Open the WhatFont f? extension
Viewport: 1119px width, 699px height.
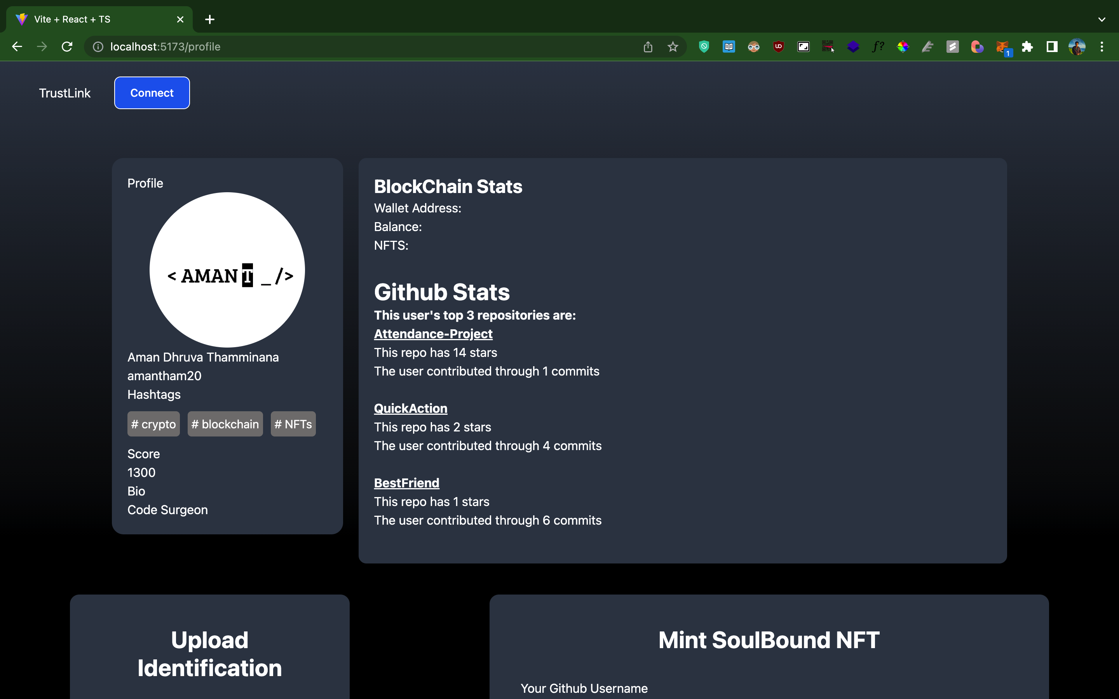878,47
